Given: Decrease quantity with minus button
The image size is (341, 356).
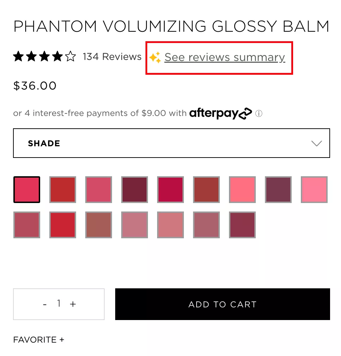Looking at the screenshot, I should point(45,304).
